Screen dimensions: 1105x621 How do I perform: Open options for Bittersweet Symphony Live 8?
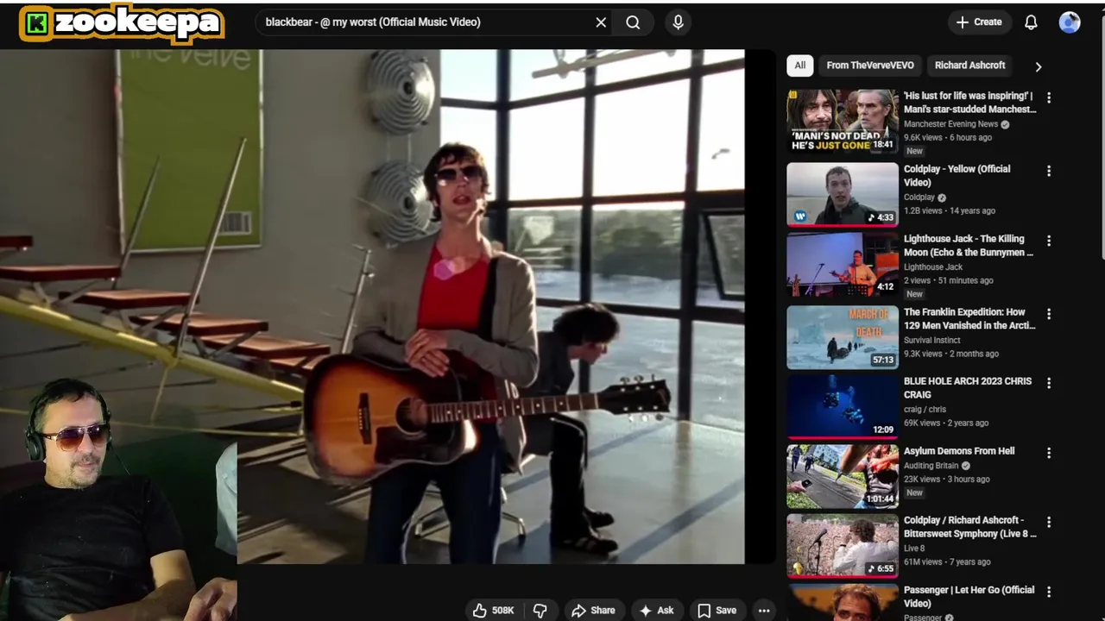coord(1049,523)
